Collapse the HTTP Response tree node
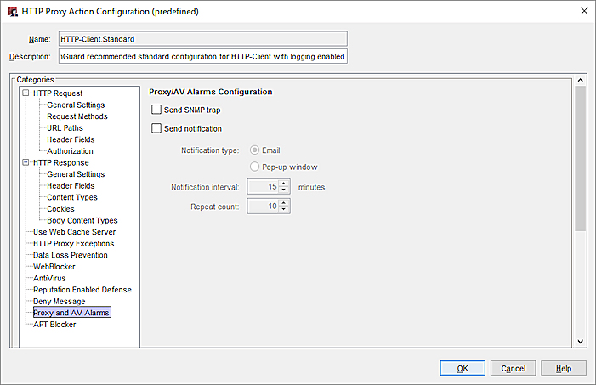The height and width of the screenshot is (385, 596). coord(26,162)
